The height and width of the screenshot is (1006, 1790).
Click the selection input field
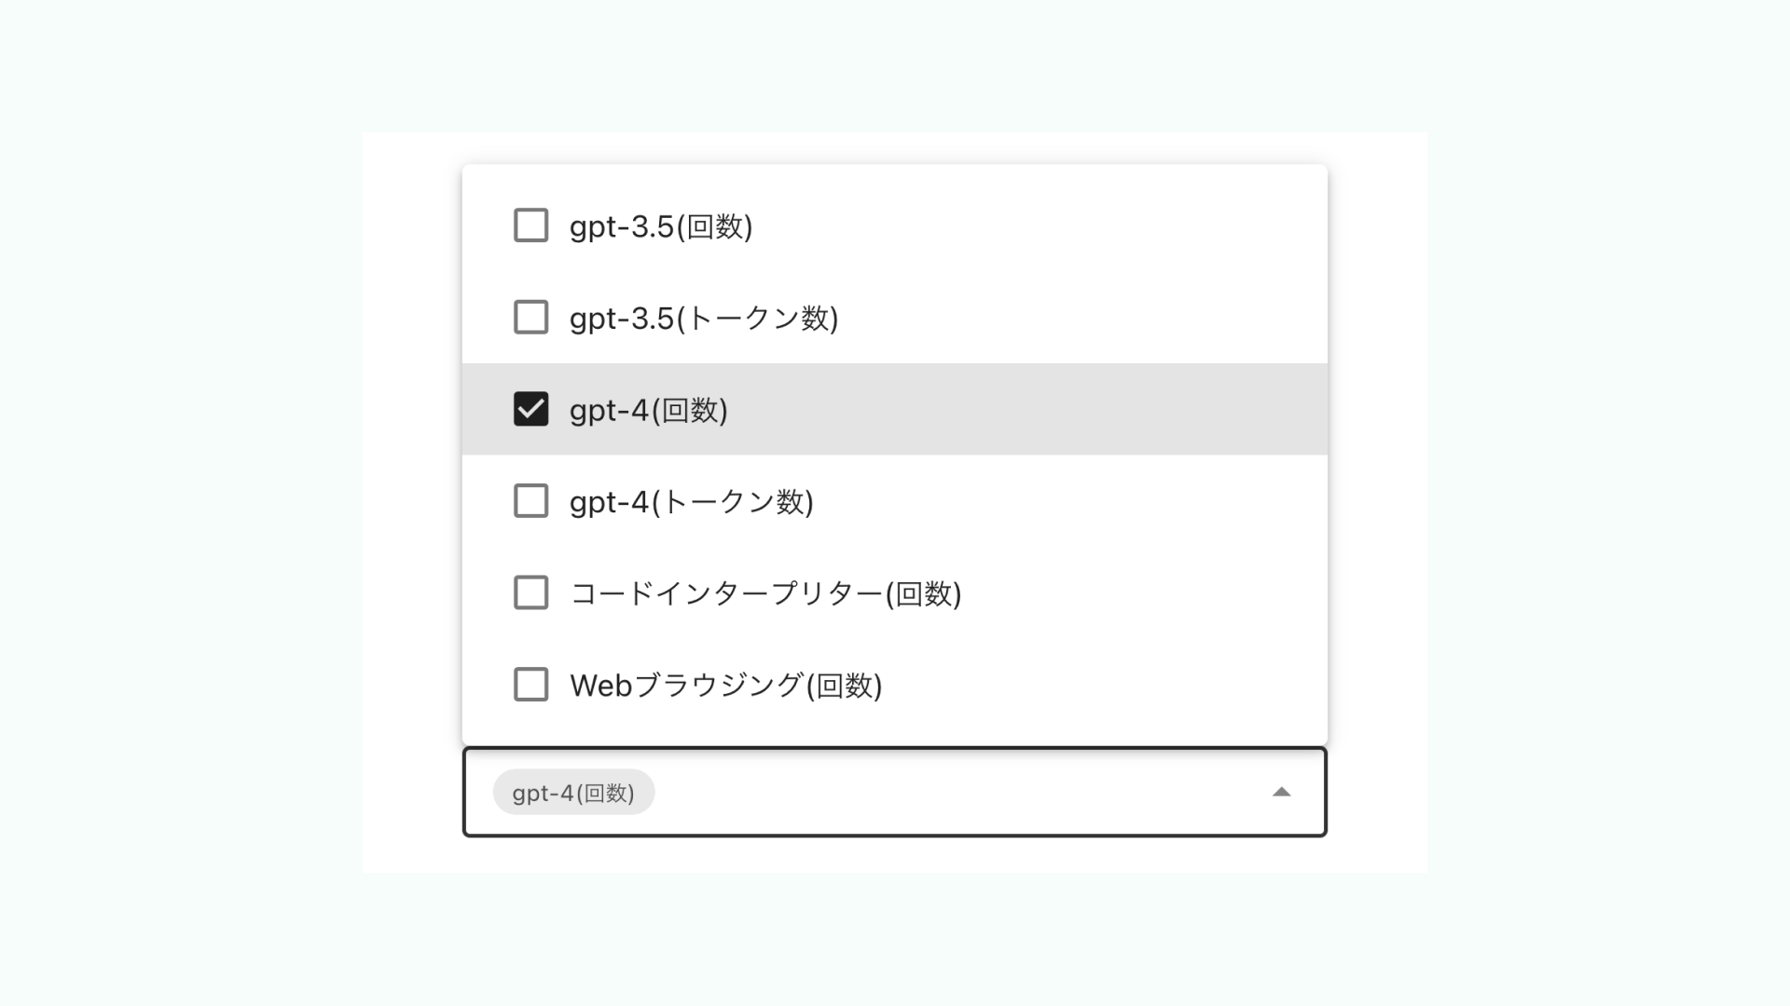[x=932, y=792]
